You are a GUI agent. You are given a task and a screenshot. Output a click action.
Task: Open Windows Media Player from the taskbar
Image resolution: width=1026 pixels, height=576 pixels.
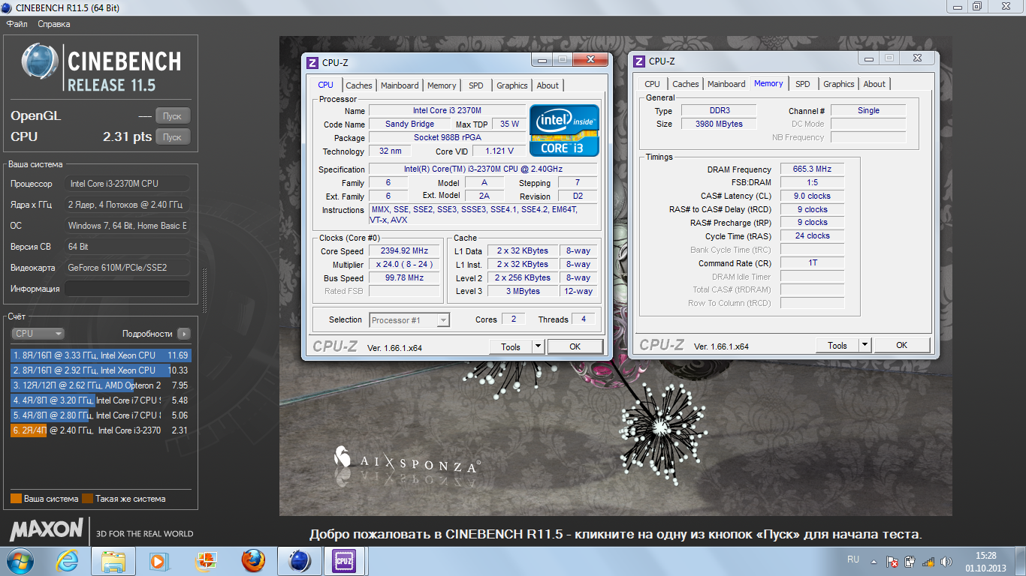point(158,560)
